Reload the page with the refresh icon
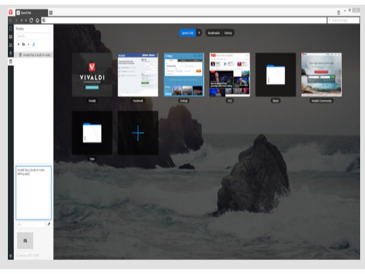Screen dimensions: 365x274 (x=30, y=20)
